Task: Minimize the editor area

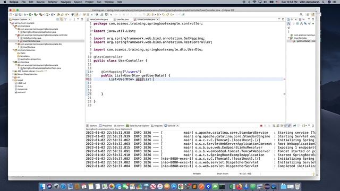Action: (279, 19)
